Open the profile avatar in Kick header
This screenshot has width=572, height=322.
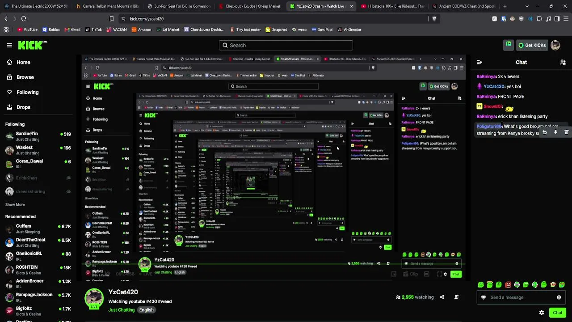[555, 45]
